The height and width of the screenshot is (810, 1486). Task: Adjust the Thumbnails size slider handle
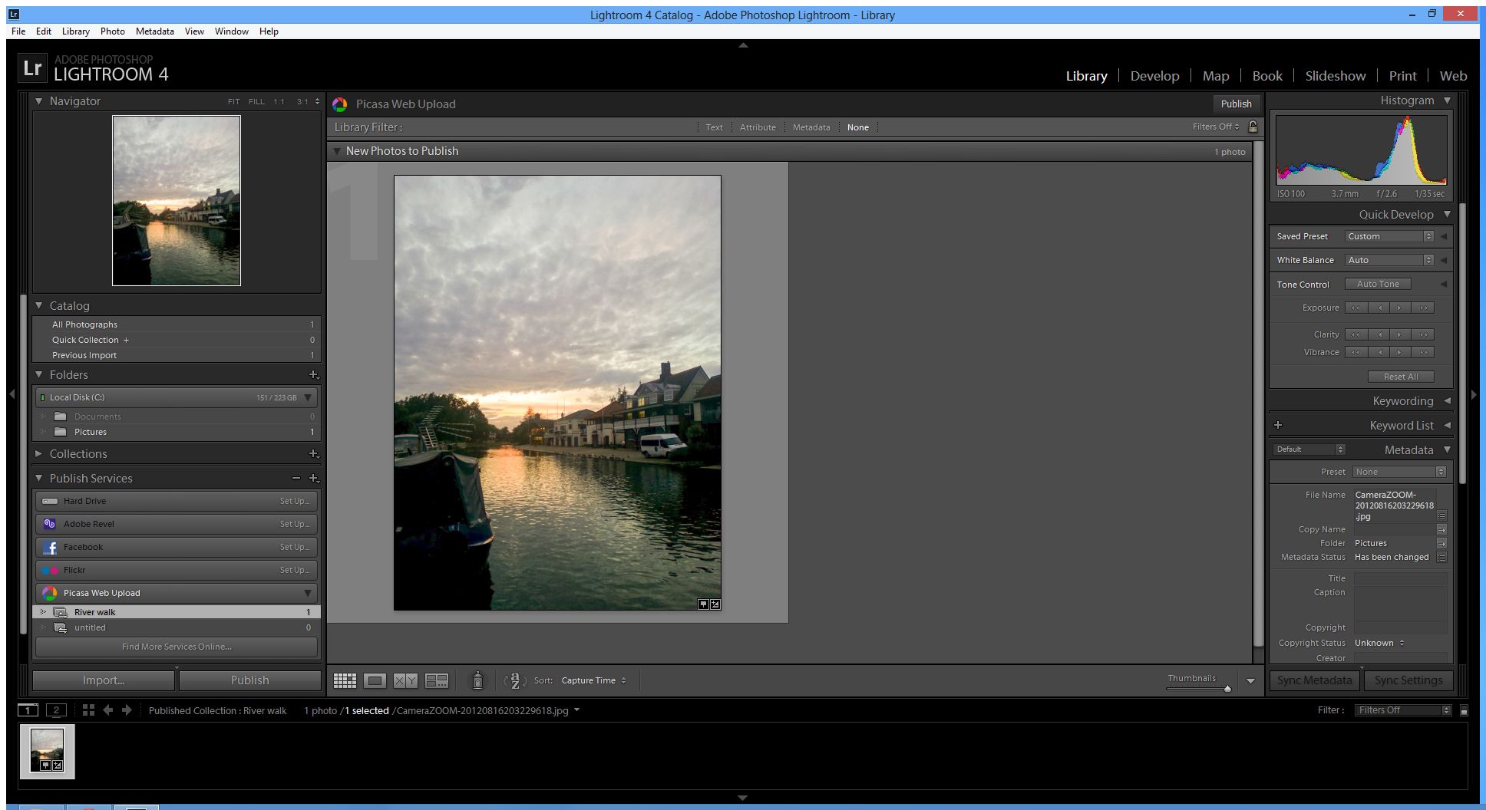tap(1227, 689)
